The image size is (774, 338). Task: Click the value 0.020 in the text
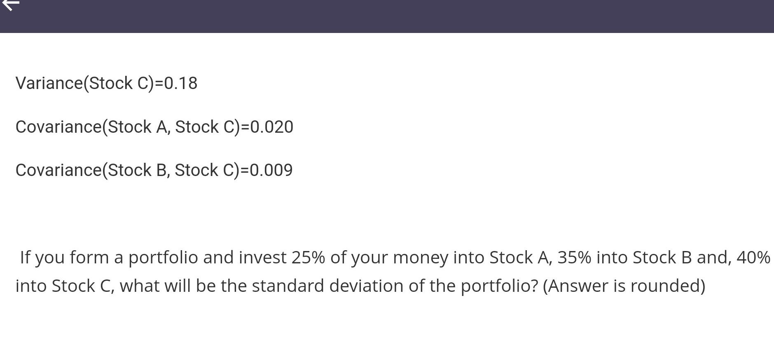(x=273, y=127)
